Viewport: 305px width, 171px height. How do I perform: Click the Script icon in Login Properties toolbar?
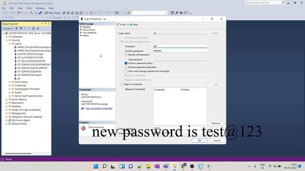[118, 25]
